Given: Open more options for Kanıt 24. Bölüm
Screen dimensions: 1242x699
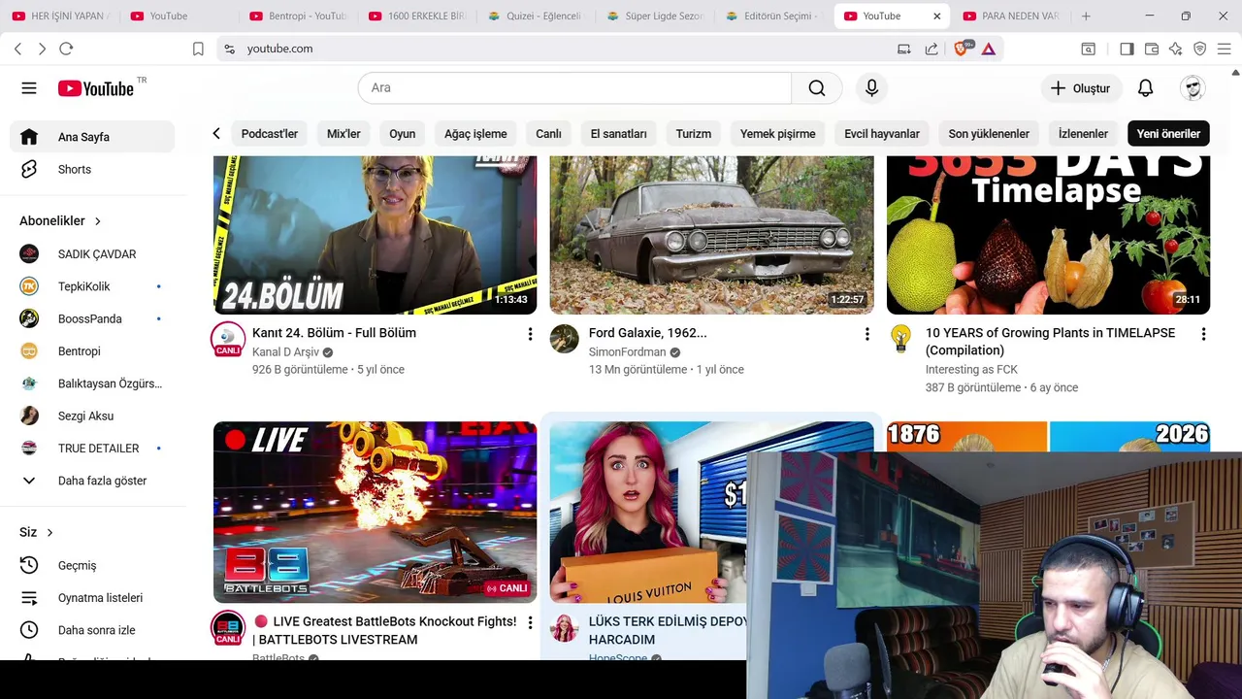Looking at the screenshot, I should 530,334.
